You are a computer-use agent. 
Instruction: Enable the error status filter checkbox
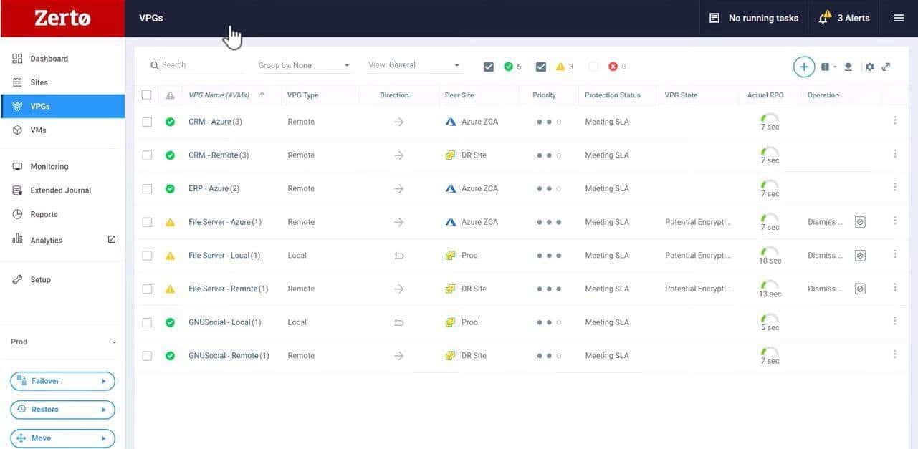coord(593,67)
